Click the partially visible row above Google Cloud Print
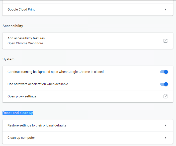Image resolution: width=176 pixels, height=146 pixels. pyautogui.click(x=88, y=2)
